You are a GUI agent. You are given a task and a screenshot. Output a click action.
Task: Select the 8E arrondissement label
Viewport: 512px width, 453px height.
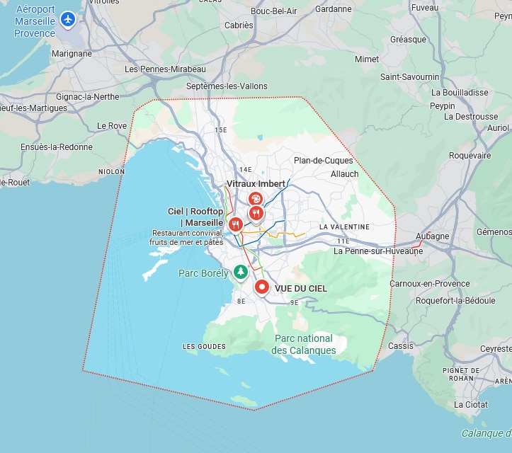tap(241, 302)
